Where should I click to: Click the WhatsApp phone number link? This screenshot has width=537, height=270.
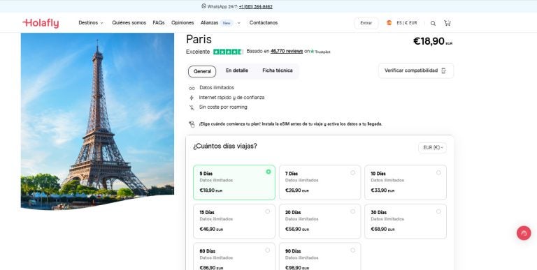pyautogui.click(x=255, y=6)
